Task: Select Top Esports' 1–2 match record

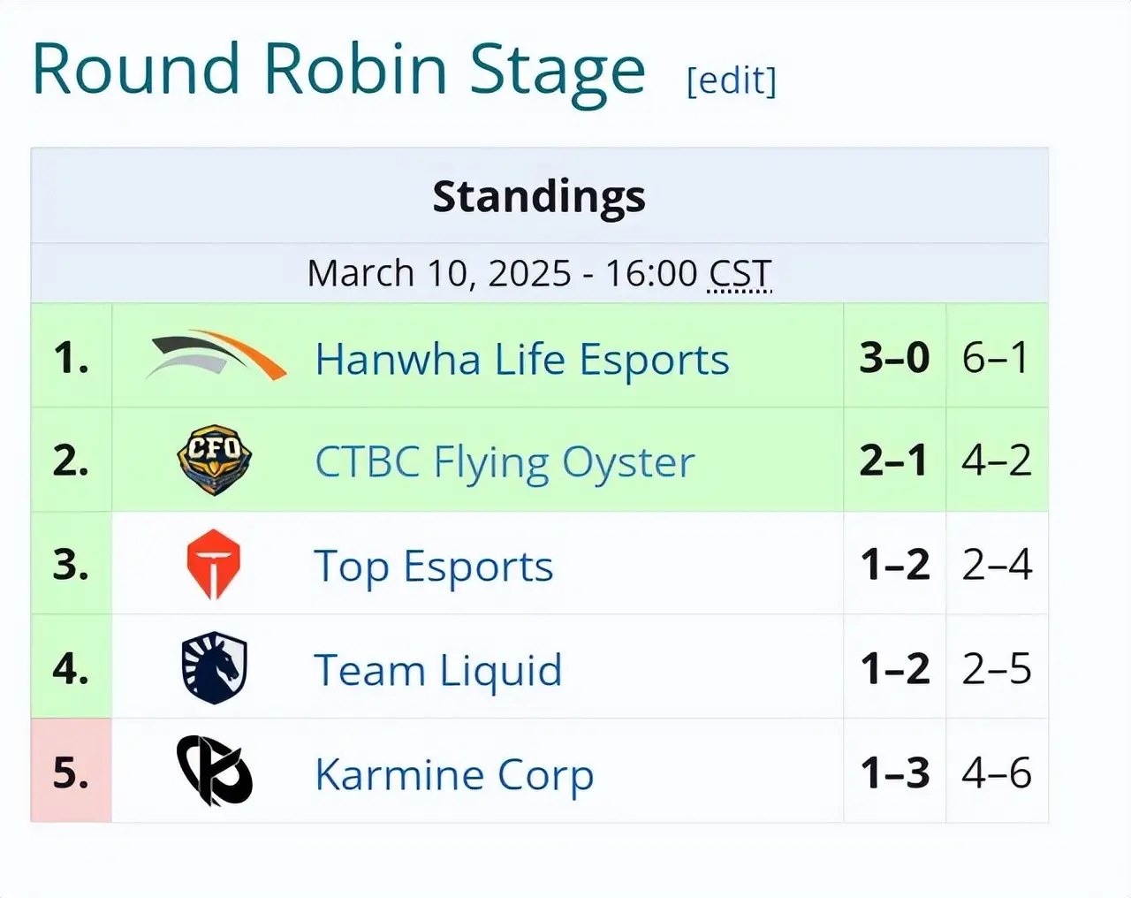Action: 894,564
